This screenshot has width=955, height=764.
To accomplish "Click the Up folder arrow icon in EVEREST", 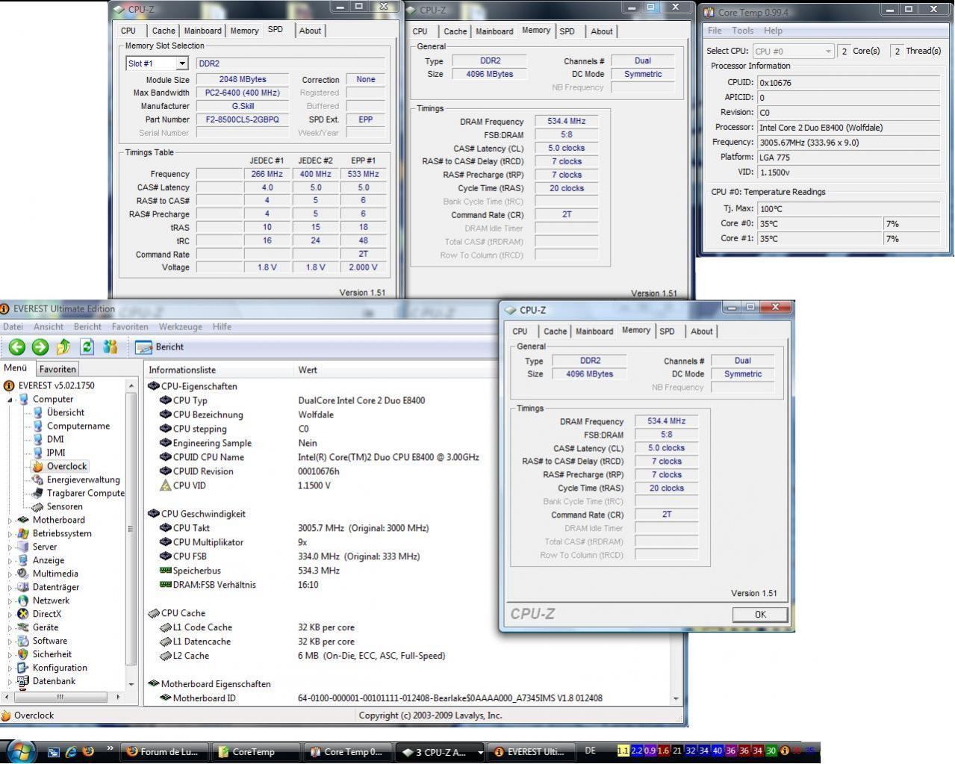I will (63, 347).
